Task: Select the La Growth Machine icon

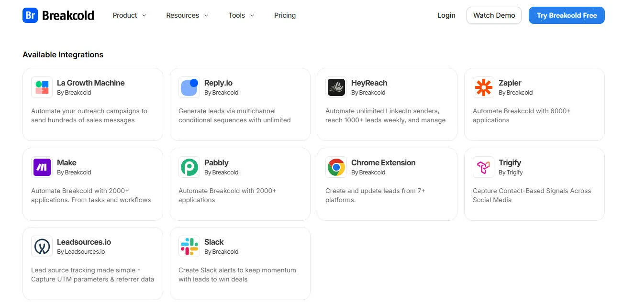Action: tap(42, 87)
